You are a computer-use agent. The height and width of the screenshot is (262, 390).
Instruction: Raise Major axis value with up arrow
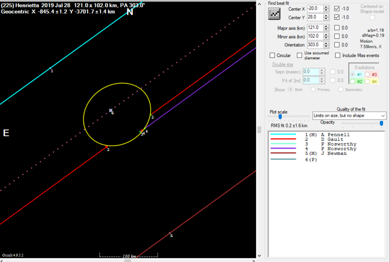pos(326,26)
